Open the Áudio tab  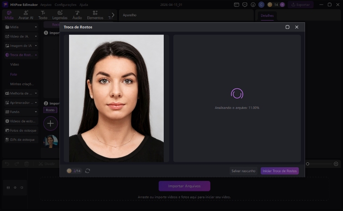[x=77, y=15]
